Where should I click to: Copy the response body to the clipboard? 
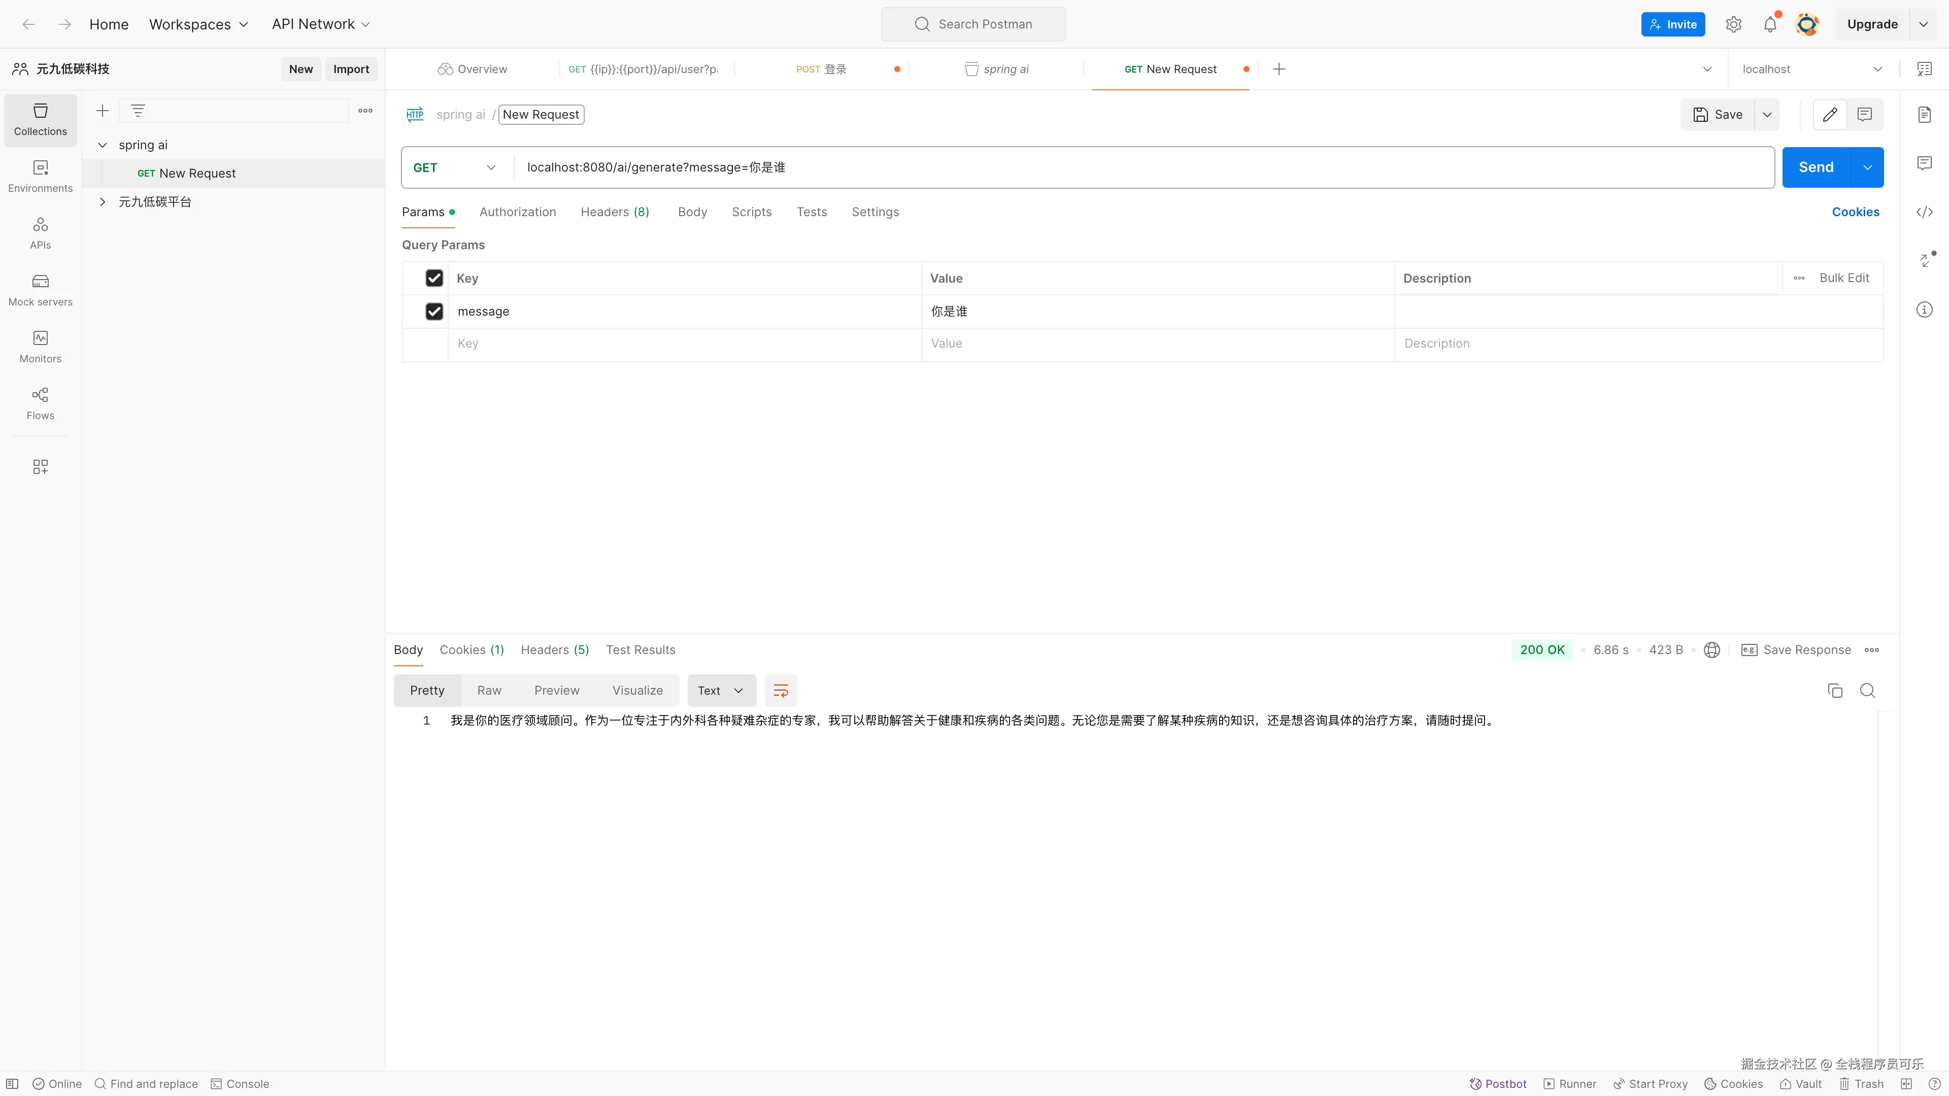[x=1835, y=690]
